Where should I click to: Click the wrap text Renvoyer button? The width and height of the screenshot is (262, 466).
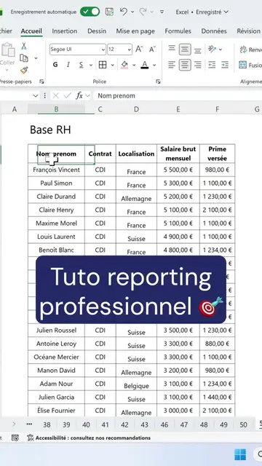click(x=250, y=50)
